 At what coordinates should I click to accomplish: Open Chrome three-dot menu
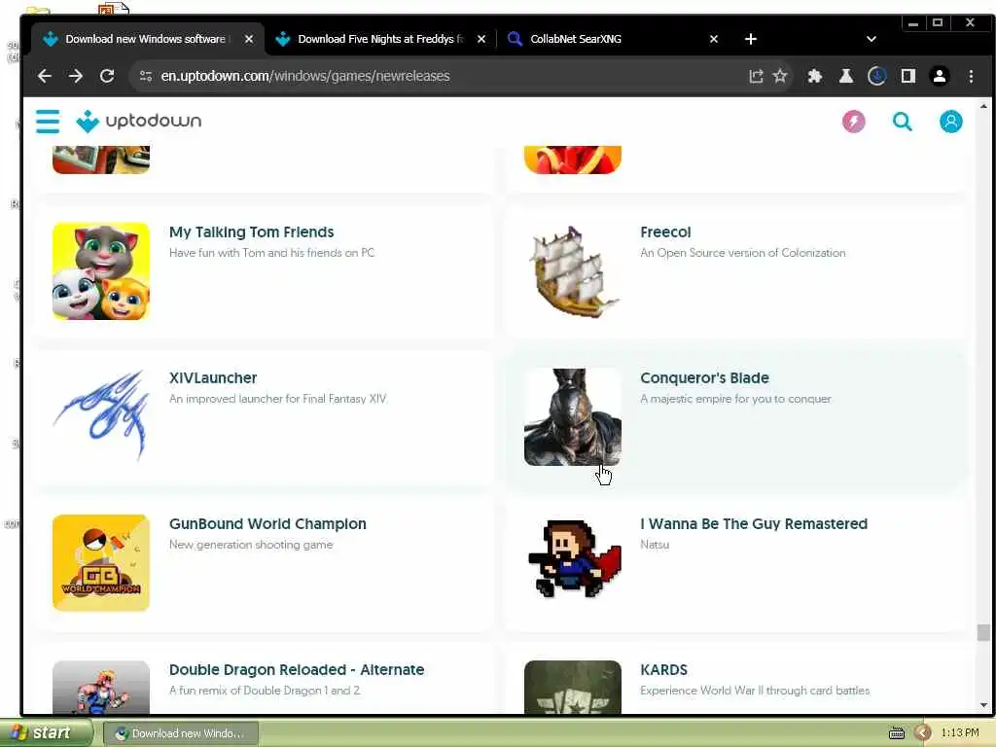pyautogui.click(x=971, y=76)
